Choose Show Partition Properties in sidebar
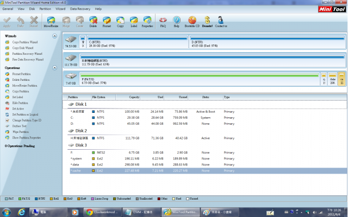 click(x=27, y=137)
